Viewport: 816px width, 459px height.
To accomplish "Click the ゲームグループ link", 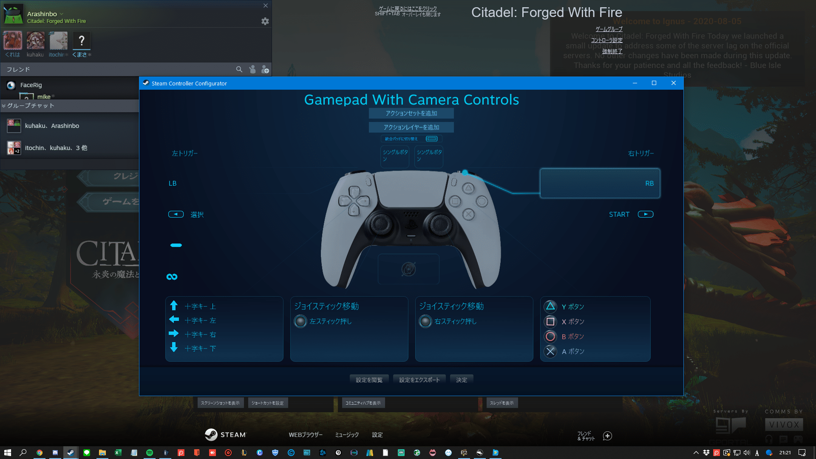I will pos(609,29).
